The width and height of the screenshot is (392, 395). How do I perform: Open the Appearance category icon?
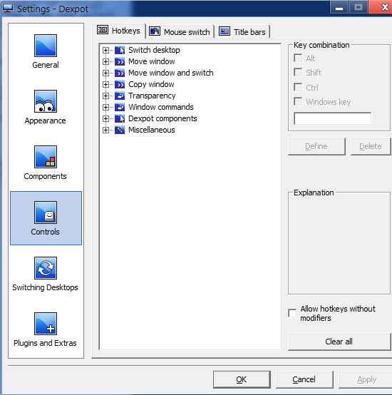point(46,101)
